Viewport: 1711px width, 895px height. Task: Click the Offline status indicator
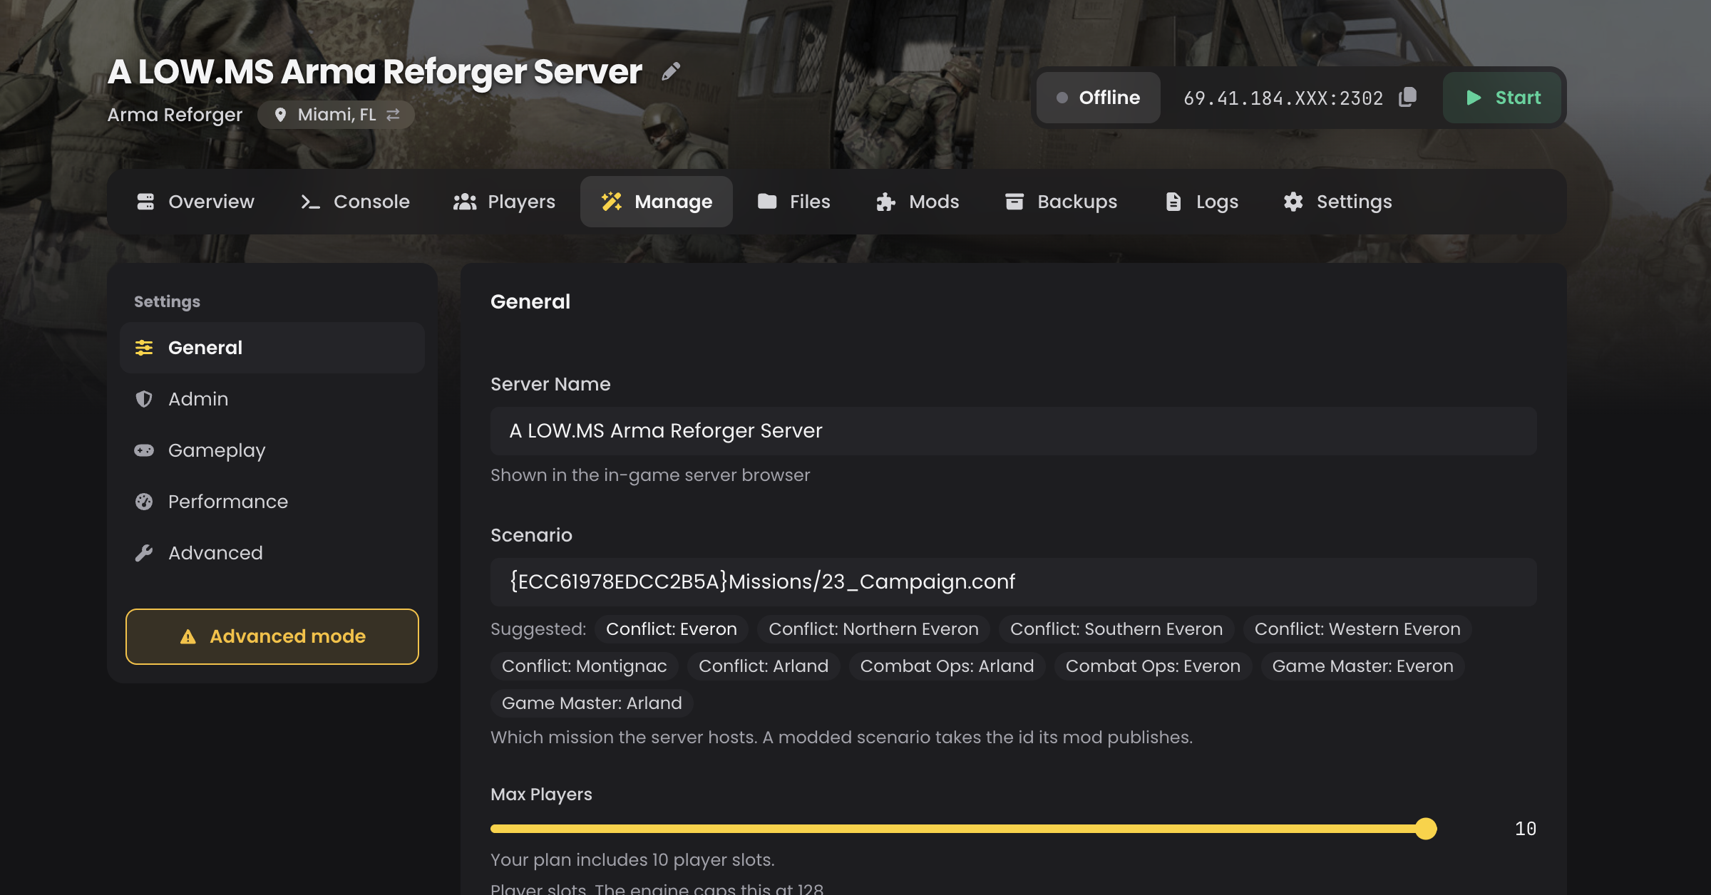tap(1099, 98)
